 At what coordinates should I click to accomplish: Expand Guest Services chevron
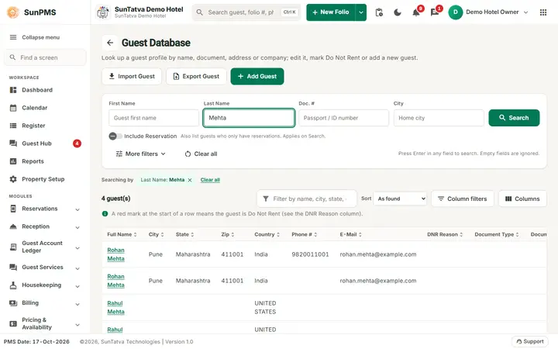[x=77, y=268]
